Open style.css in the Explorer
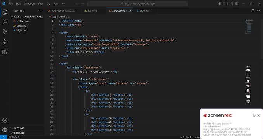 click(21, 30)
